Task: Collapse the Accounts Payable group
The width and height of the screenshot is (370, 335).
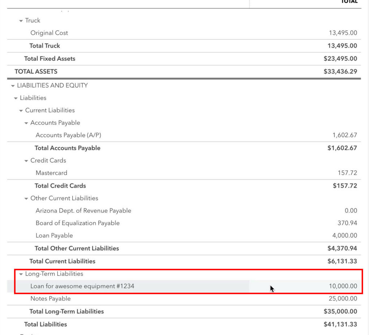Action: pos(26,123)
